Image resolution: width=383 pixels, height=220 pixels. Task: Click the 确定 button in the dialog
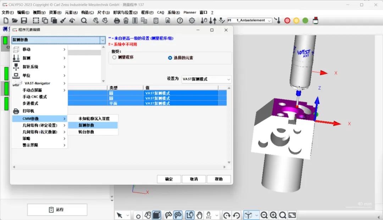tap(169, 179)
